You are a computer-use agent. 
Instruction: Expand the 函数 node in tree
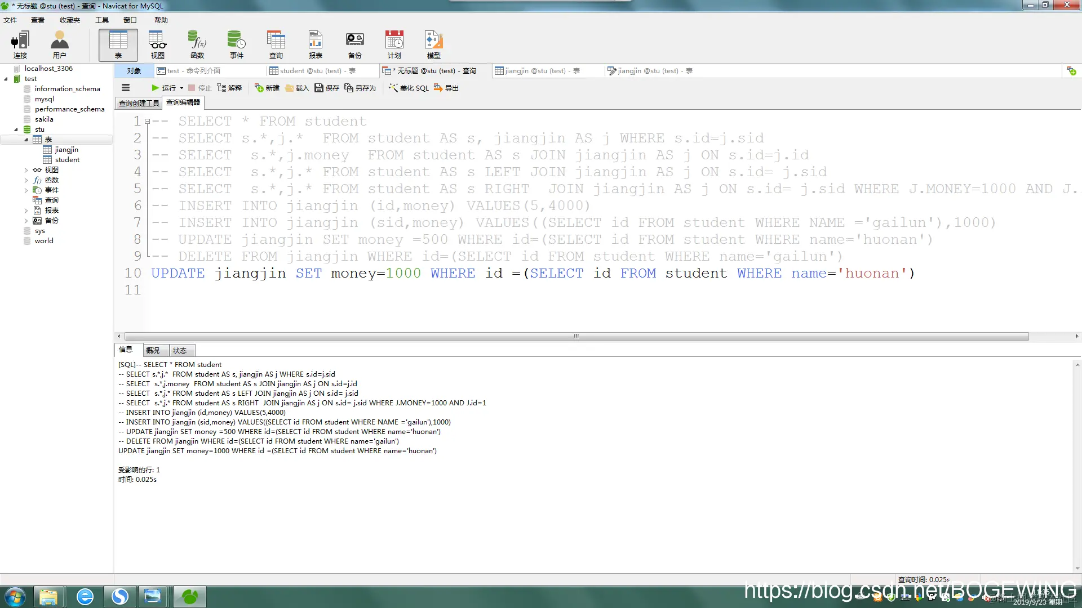[26, 180]
